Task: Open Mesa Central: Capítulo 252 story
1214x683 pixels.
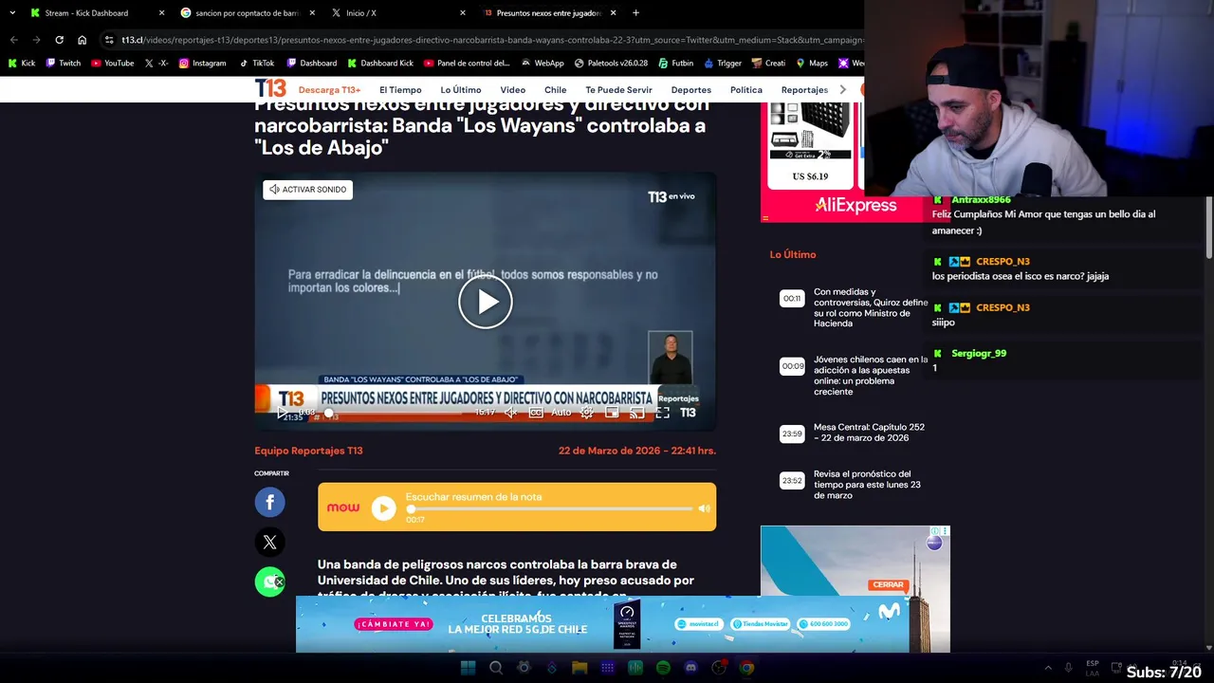Action: (x=869, y=433)
